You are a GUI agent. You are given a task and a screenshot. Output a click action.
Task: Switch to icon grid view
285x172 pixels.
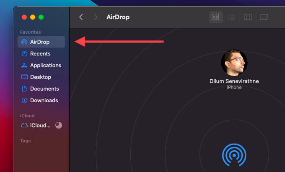216,17
